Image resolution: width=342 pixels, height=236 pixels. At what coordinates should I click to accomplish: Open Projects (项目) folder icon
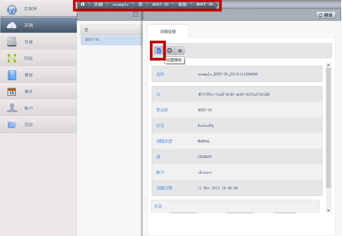coord(12,125)
